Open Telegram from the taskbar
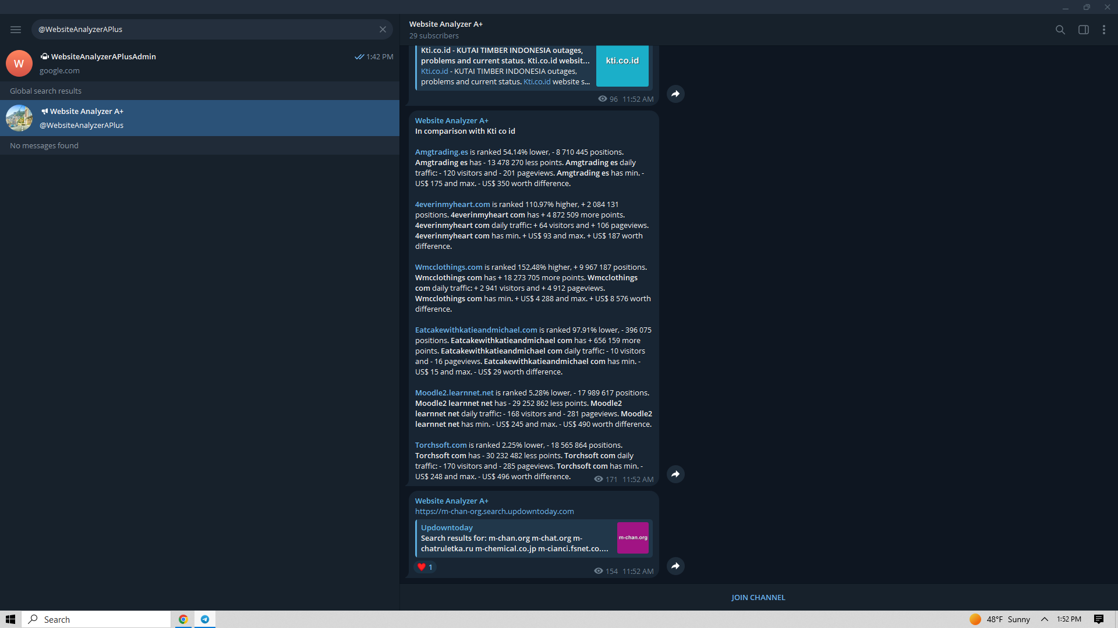 pos(204,619)
